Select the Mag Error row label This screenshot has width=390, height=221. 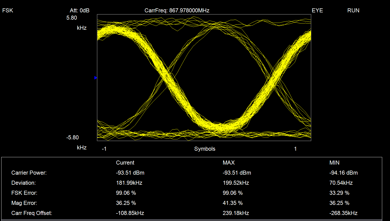point(24,203)
